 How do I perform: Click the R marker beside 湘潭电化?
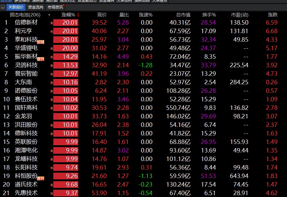[52, 151]
